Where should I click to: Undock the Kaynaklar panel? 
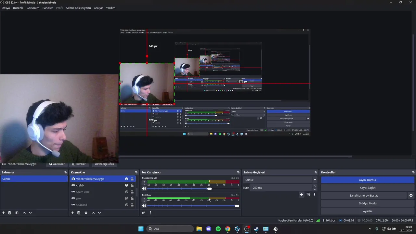pyautogui.click(x=136, y=172)
